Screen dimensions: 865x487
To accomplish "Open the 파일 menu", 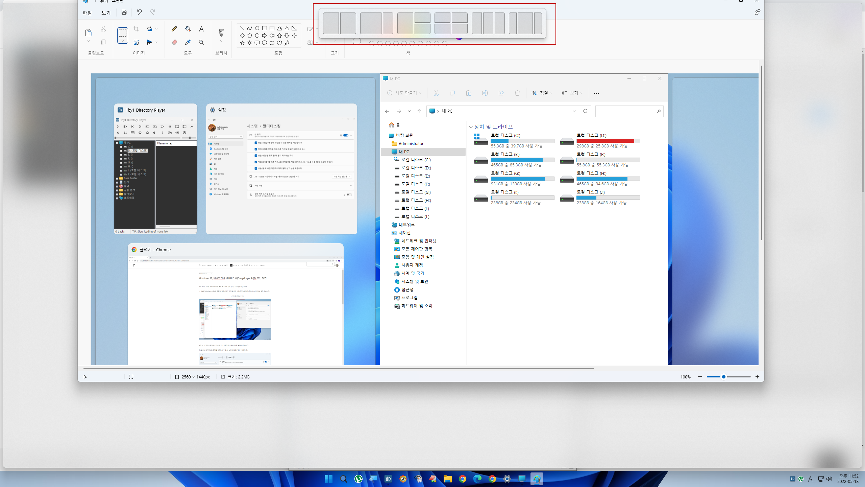I will [87, 13].
